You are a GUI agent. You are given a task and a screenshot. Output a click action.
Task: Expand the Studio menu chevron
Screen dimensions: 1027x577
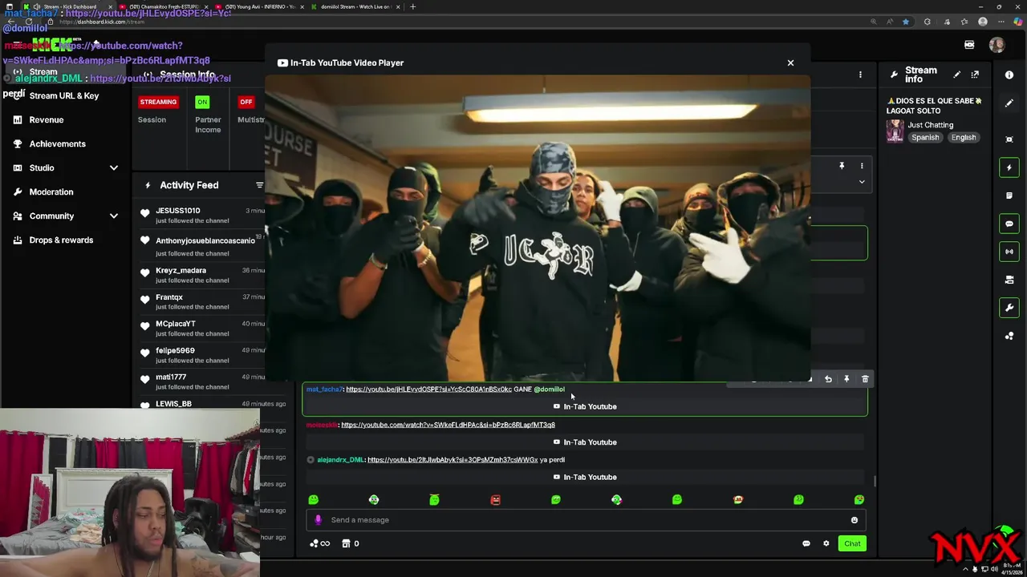tap(114, 167)
